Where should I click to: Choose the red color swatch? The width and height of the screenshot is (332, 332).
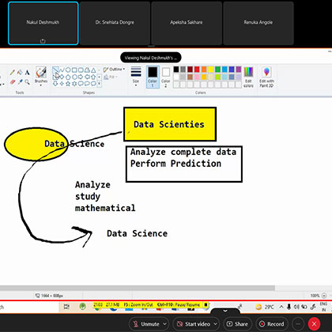click(x=197, y=70)
